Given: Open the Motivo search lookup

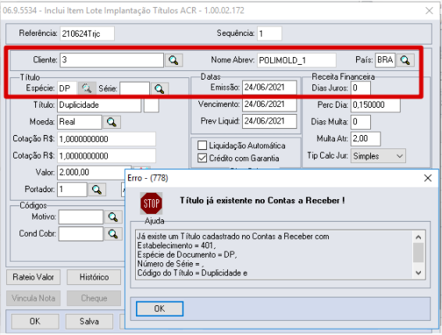Looking at the screenshot, I should pos(113,217).
